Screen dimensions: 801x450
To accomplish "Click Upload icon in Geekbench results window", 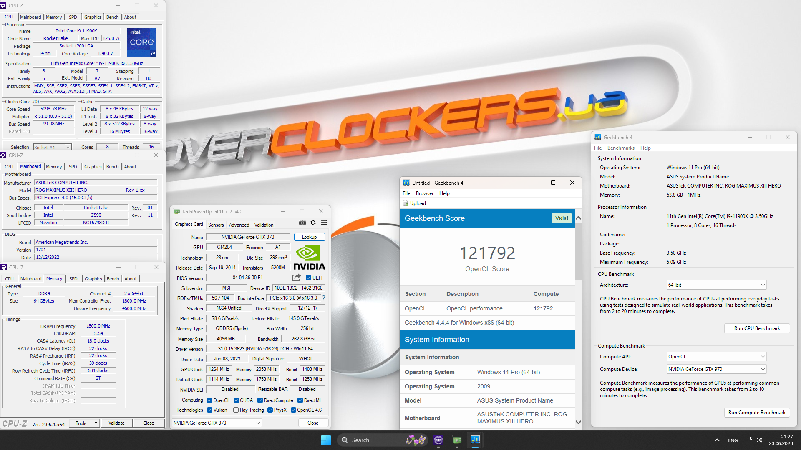I will (406, 203).
